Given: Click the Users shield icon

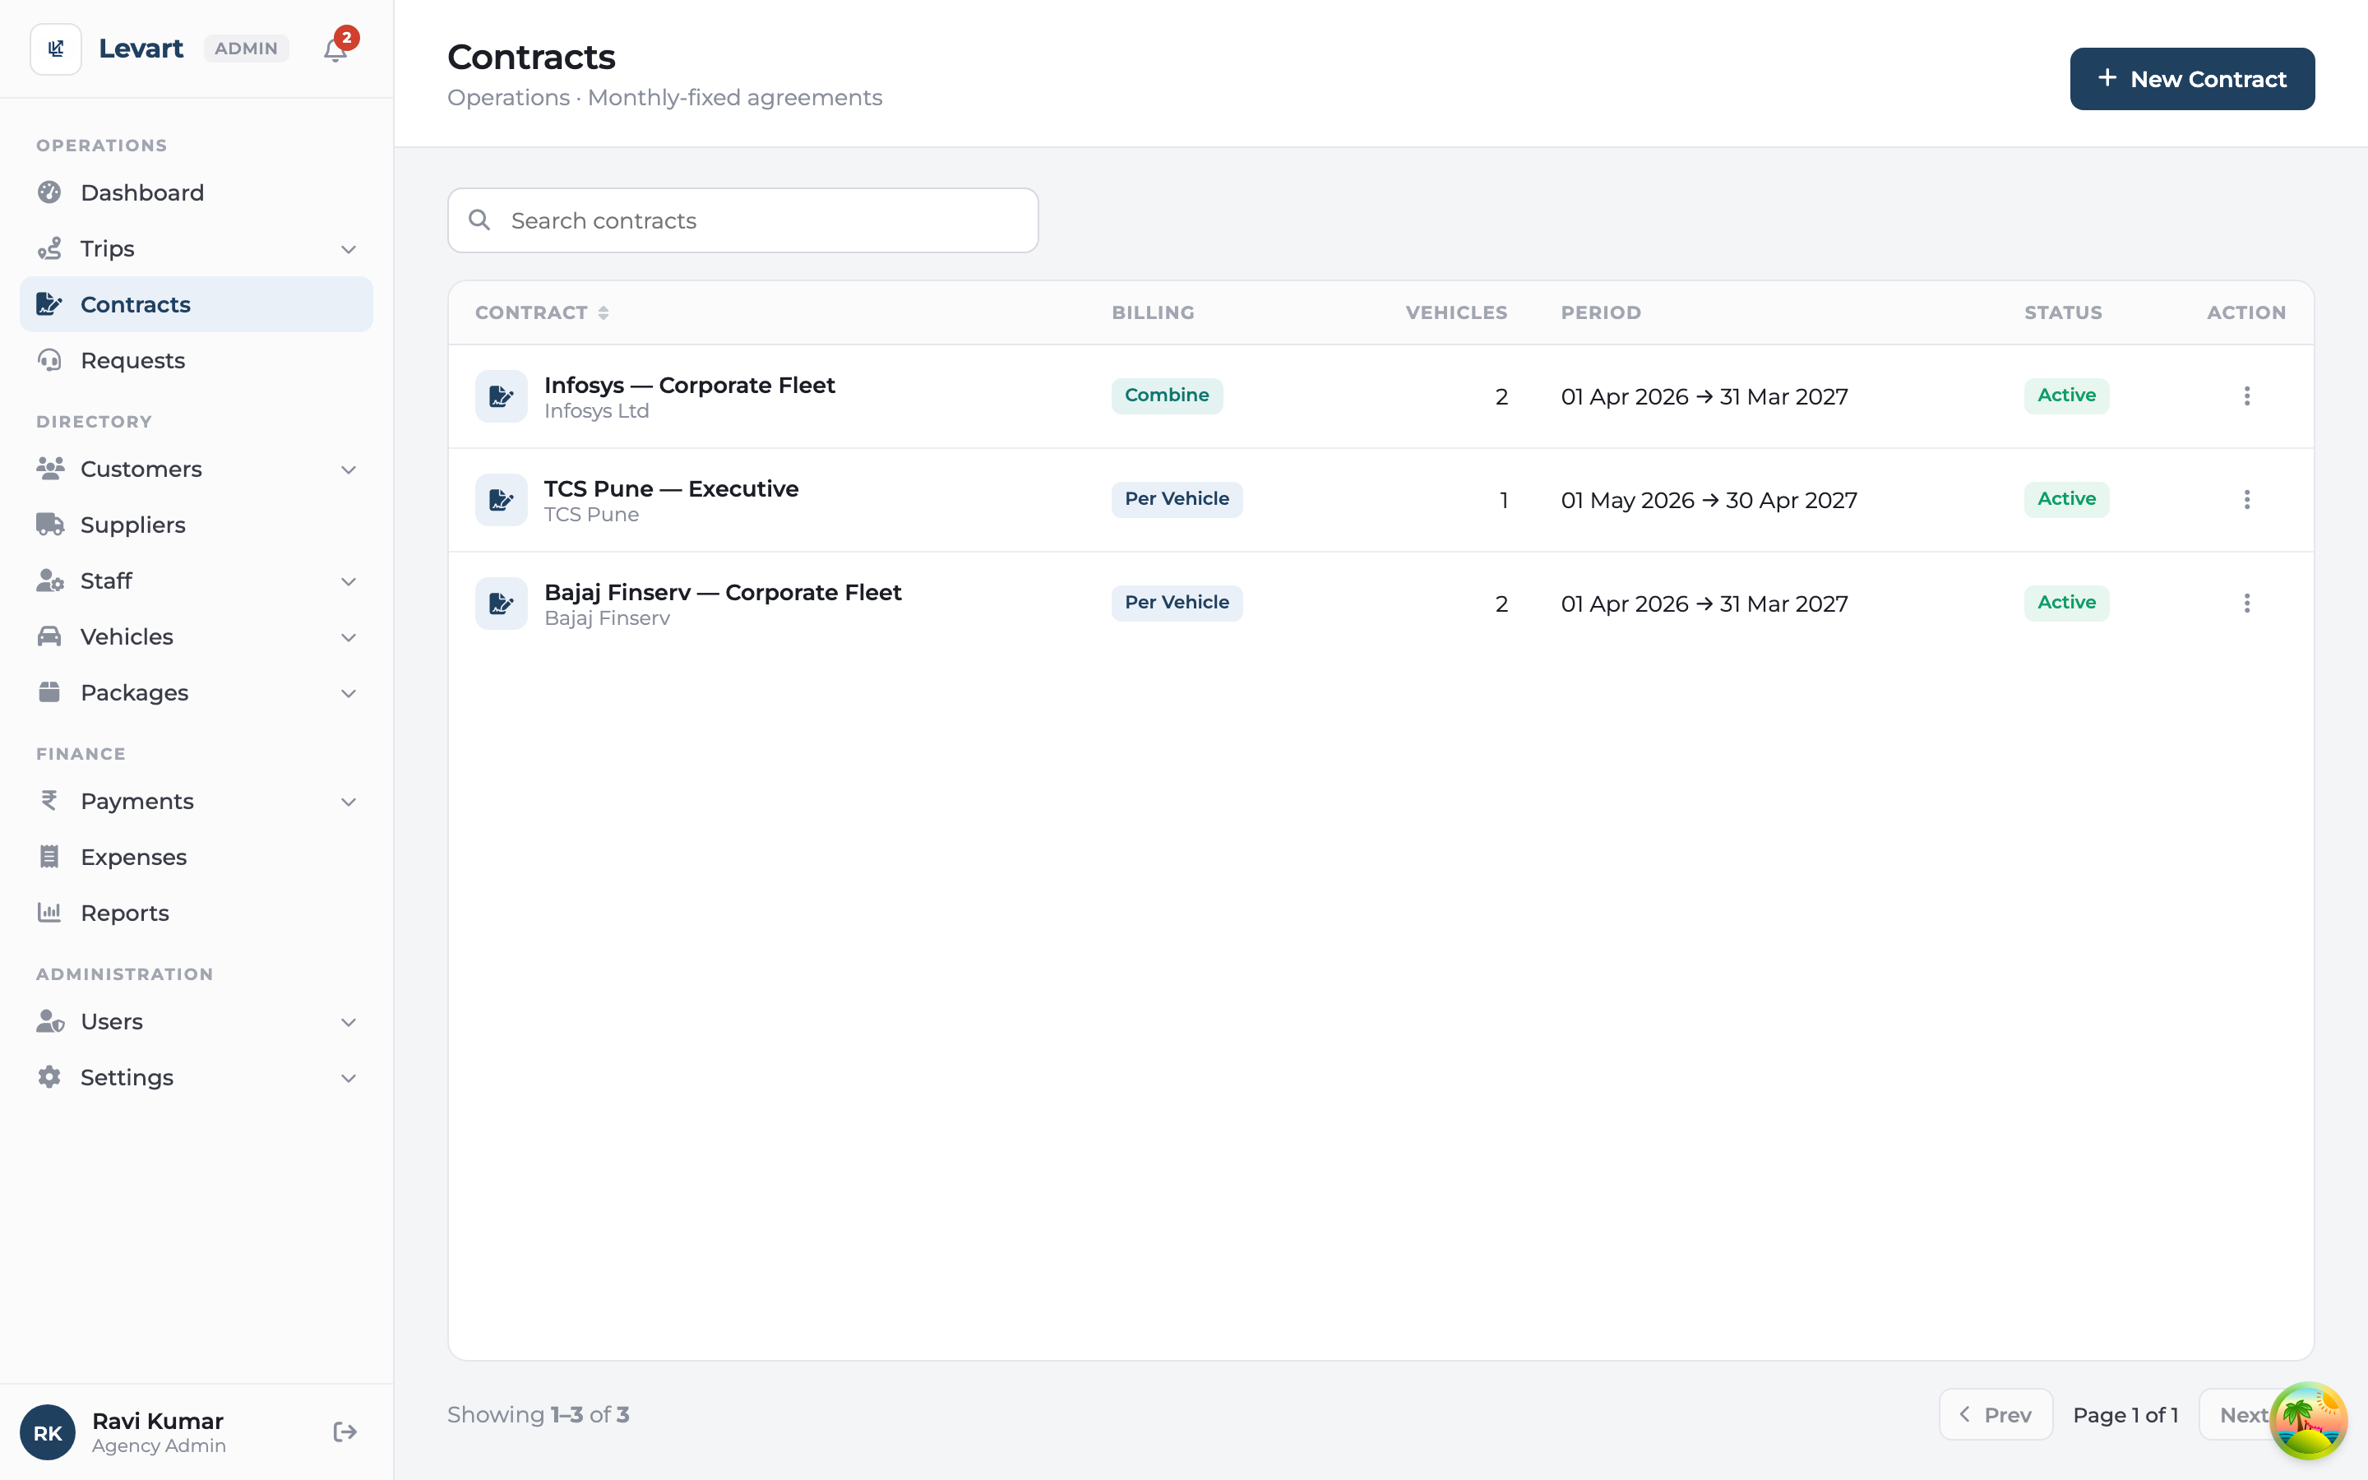Looking at the screenshot, I should click(x=50, y=1021).
